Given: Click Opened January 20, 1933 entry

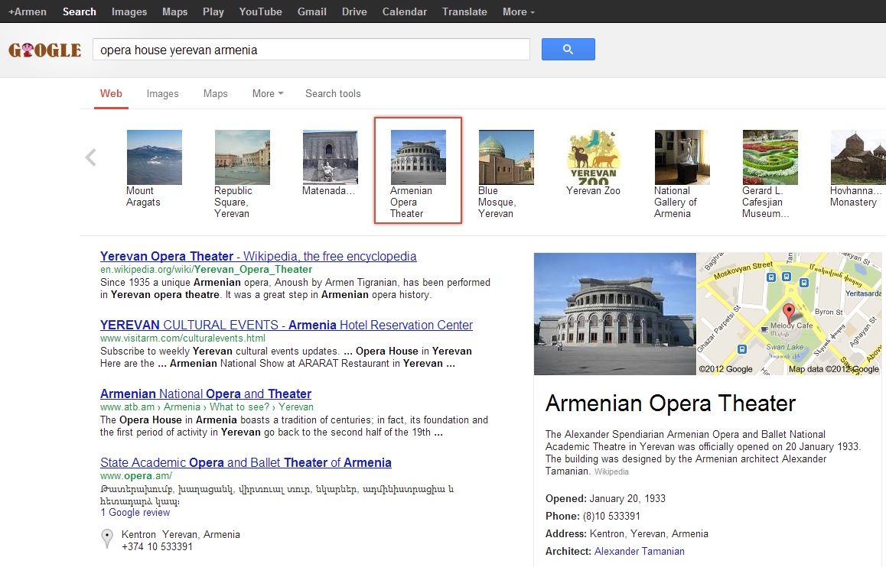Looking at the screenshot, I should [x=605, y=499].
